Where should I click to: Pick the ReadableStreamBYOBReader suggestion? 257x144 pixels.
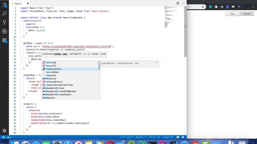(70, 92)
